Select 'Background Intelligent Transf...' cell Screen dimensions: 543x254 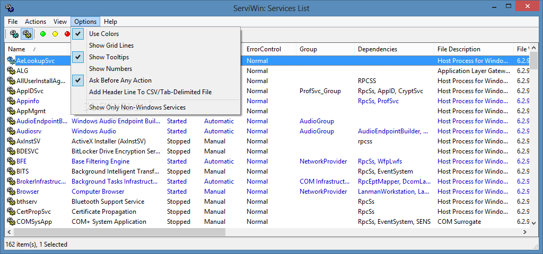(116, 171)
